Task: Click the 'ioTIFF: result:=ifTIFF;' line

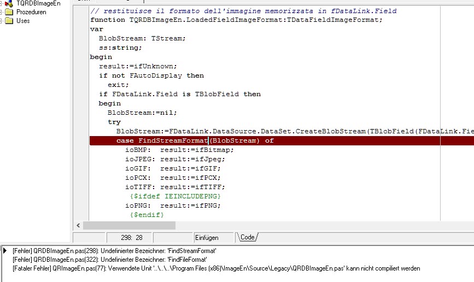Action: coord(175,187)
